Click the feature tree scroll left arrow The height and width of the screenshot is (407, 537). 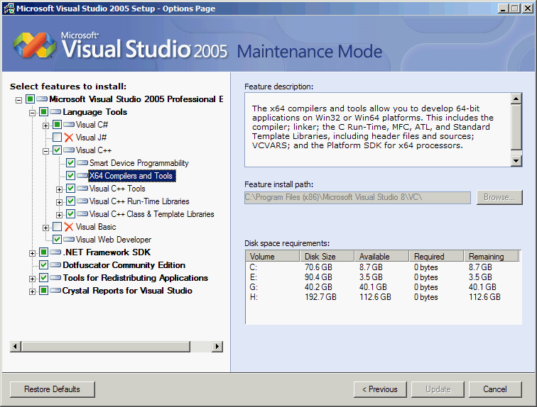click(x=16, y=346)
